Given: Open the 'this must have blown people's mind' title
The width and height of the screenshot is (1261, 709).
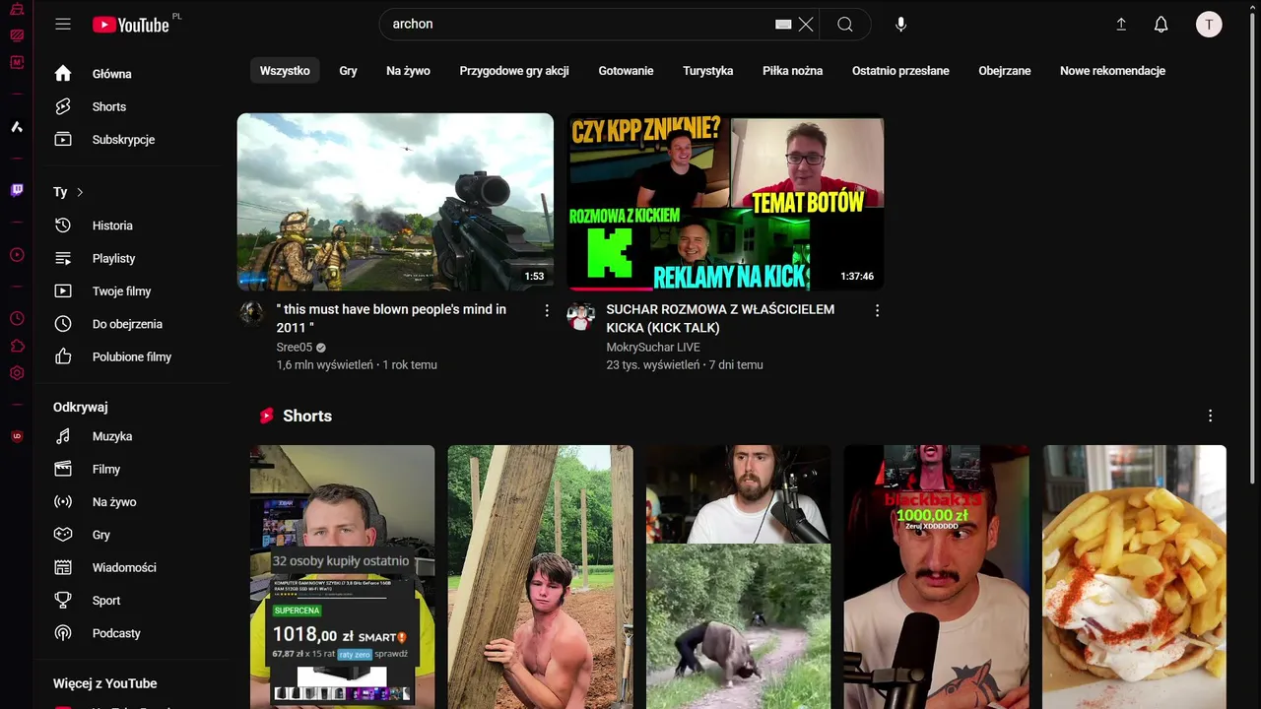Looking at the screenshot, I should [391, 318].
